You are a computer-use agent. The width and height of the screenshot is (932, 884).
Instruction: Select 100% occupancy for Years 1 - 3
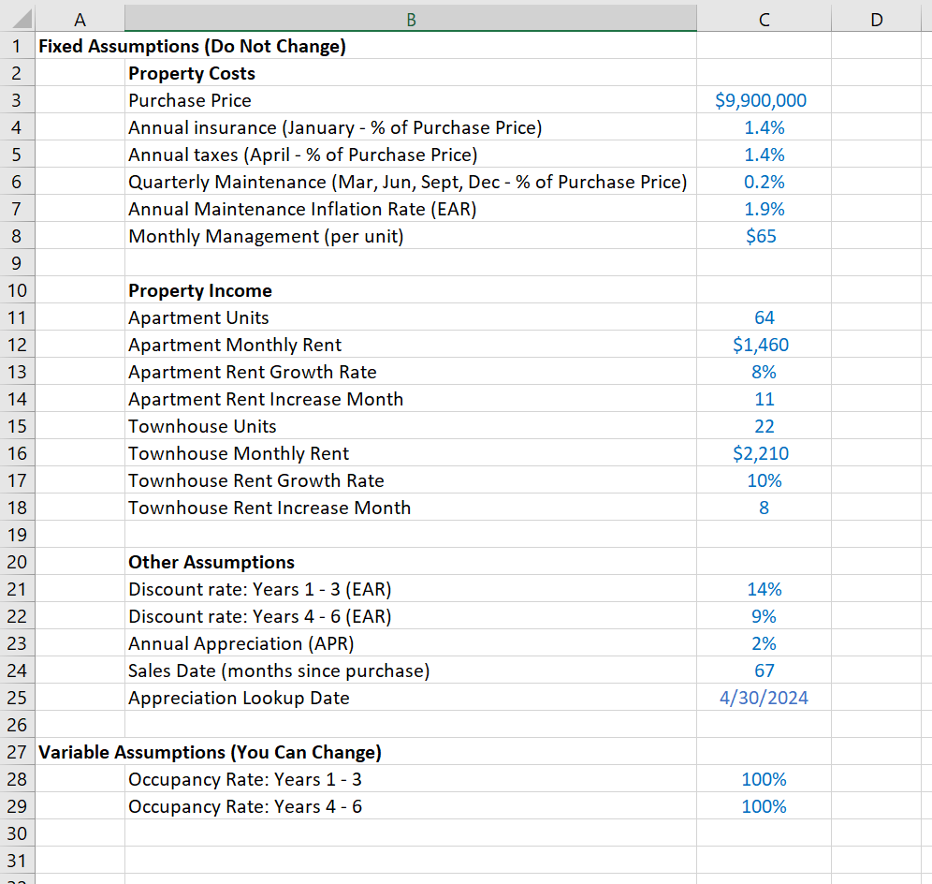764,779
